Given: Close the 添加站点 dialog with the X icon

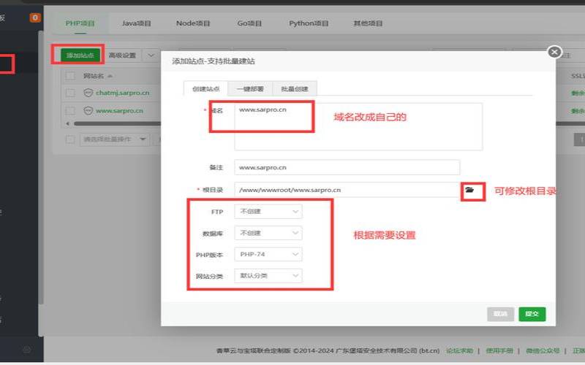Looking at the screenshot, I should pyautogui.click(x=554, y=52).
